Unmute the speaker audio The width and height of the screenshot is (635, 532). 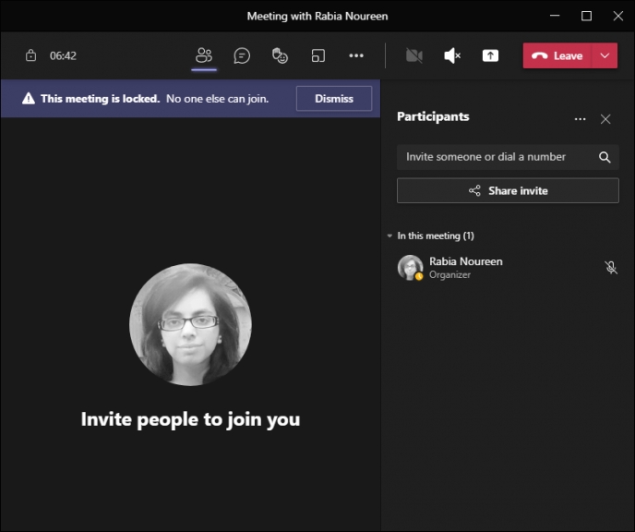[x=452, y=55]
